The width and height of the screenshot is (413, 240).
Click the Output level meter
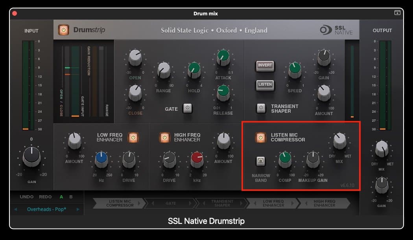(385, 85)
